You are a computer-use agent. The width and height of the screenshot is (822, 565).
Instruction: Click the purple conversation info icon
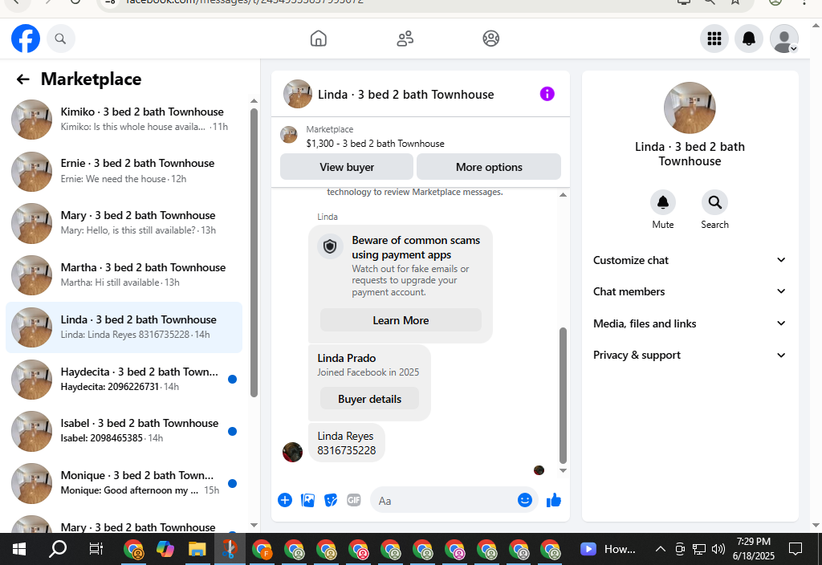(x=547, y=94)
